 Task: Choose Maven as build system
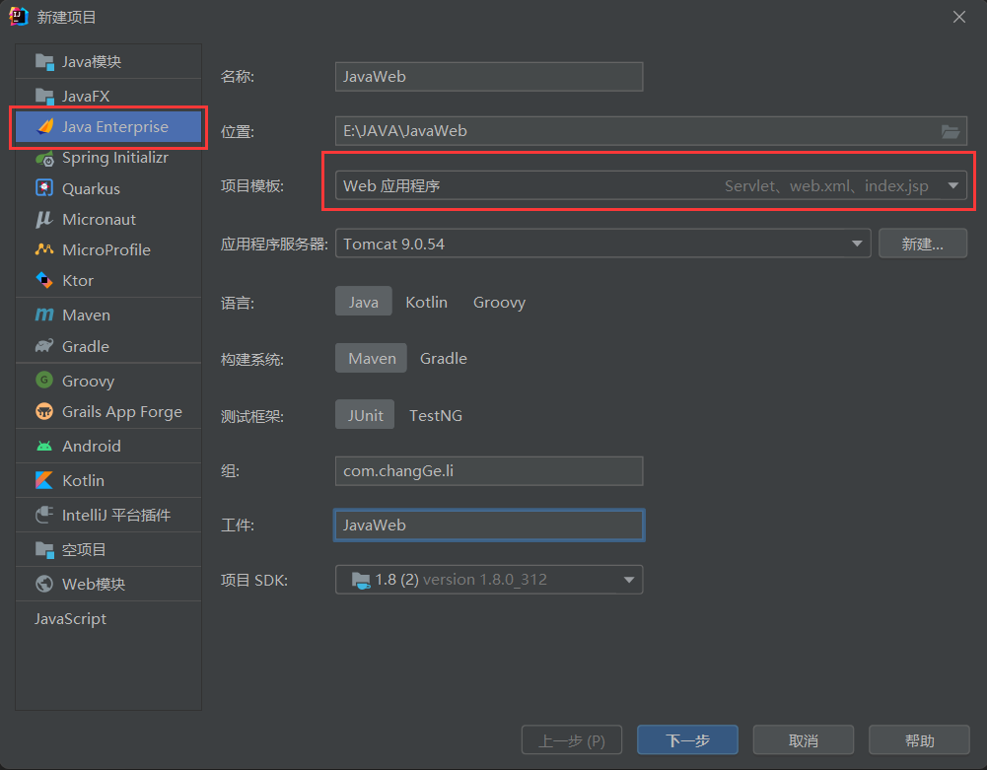372,358
